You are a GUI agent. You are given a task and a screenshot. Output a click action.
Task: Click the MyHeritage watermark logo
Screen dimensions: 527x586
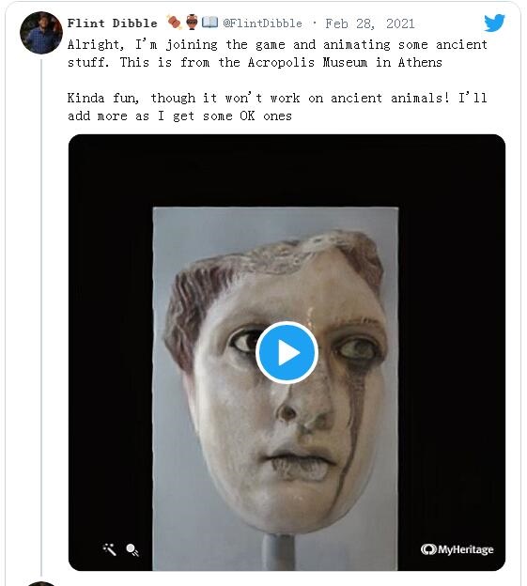[x=457, y=549]
